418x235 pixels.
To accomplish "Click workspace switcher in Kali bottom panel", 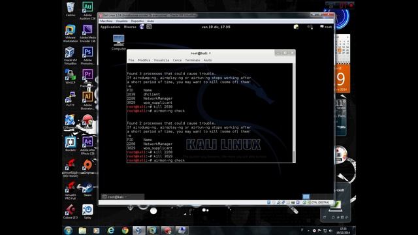I will [x=306, y=196].
